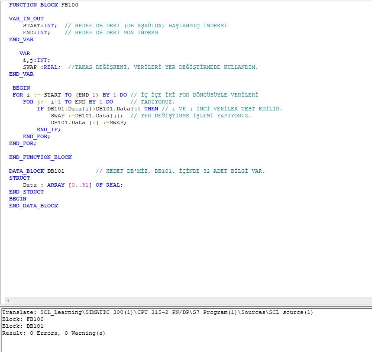Click the "// YER DEĞİŞTİRME İŞLEMİ YAPIYORUZ." comment
The image size is (372, 352).
[x=191, y=116]
